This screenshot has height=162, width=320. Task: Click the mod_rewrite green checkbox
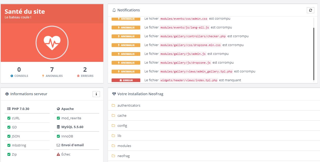click(x=58, y=118)
